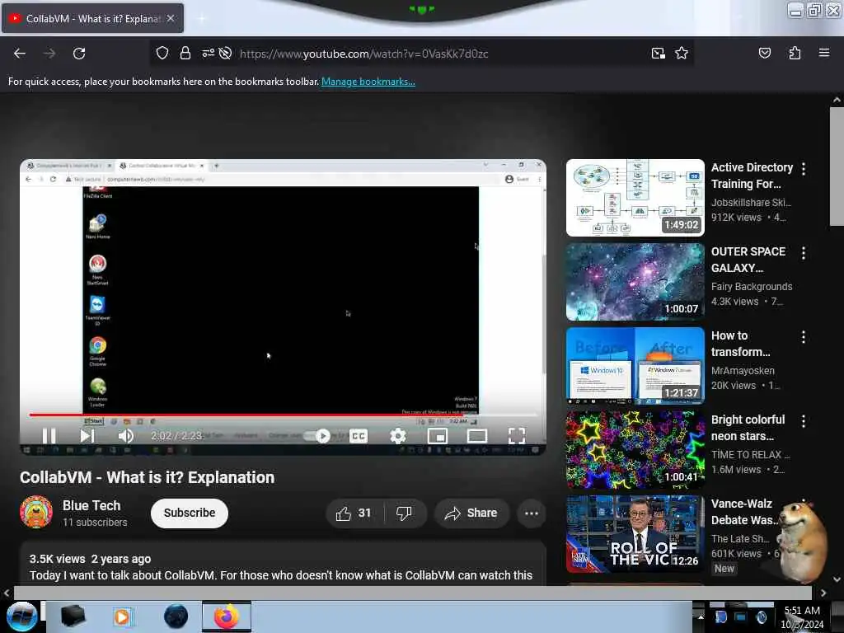
Task: Click the horizontal page scrollbar
Action: (413, 593)
